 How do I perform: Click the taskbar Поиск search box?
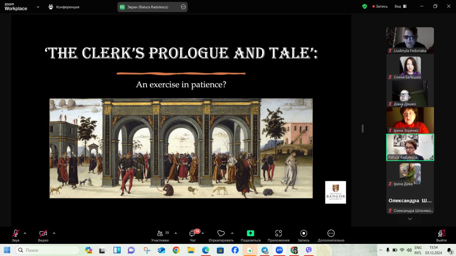pos(47,250)
